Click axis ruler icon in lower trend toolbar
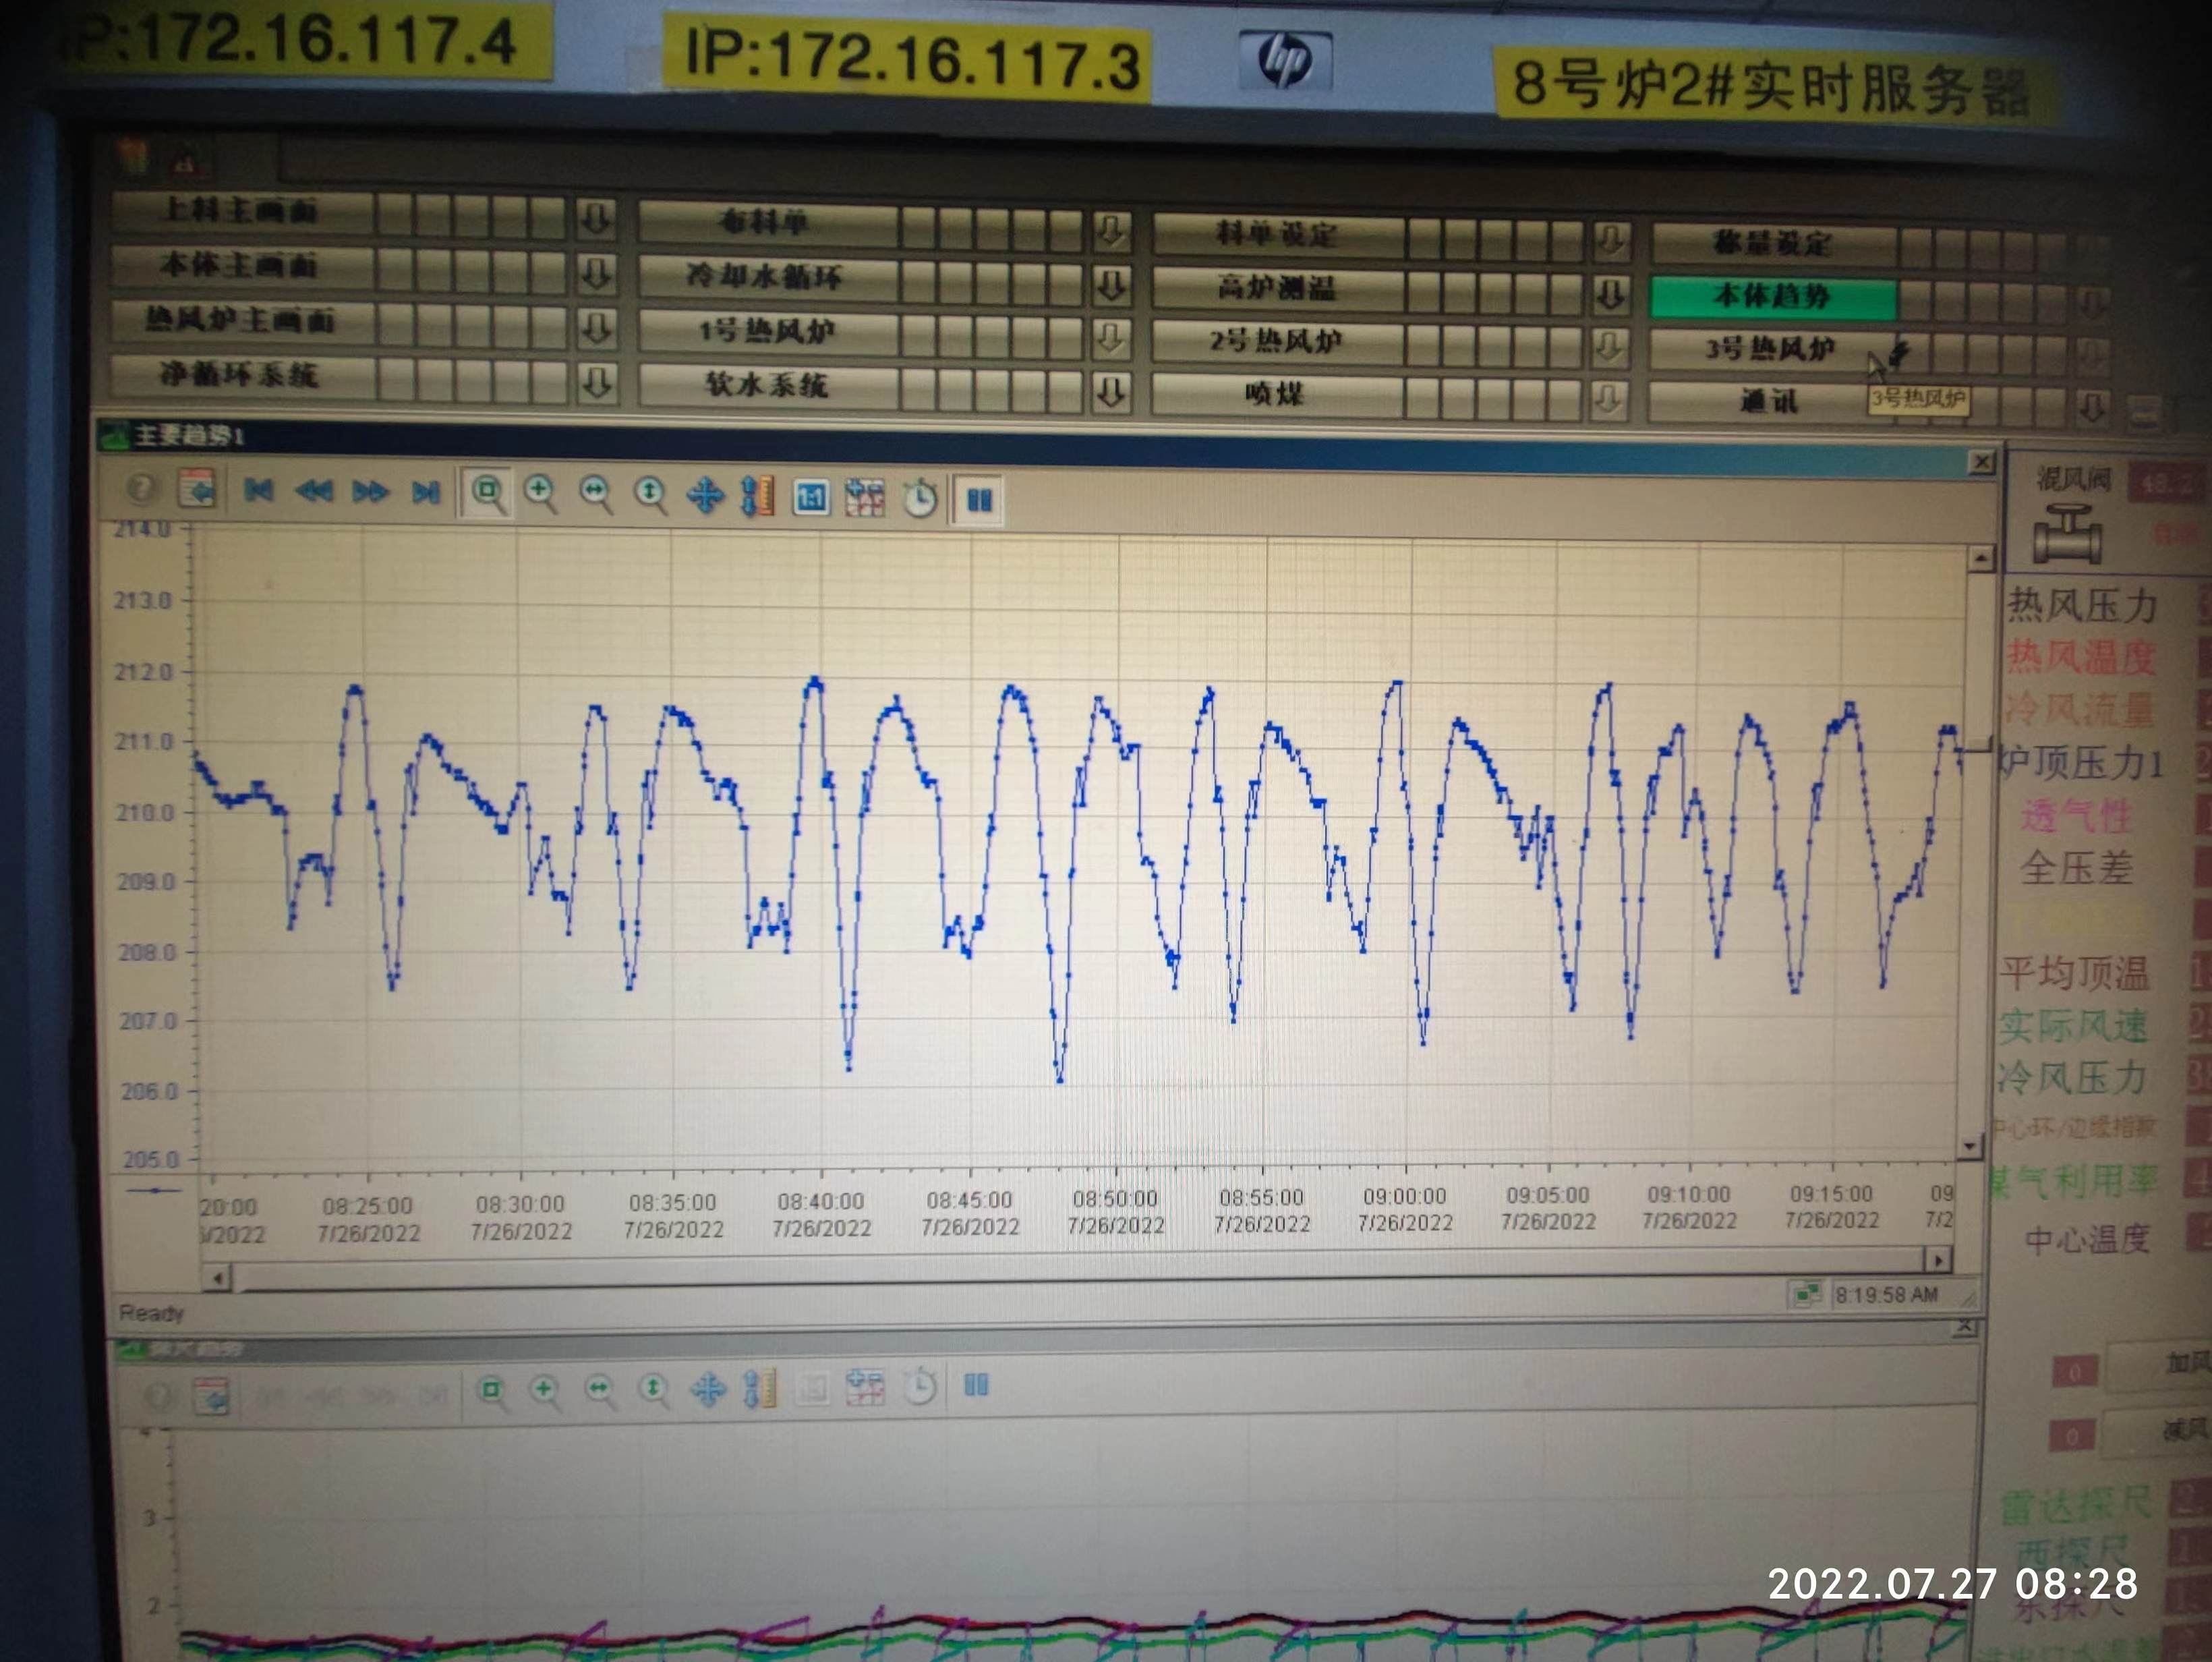Image resolution: width=2212 pixels, height=1662 pixels. (761, 1388)
